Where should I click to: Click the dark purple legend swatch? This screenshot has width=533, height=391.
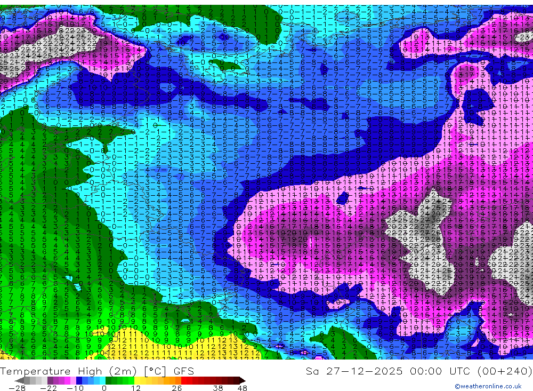pyautogui.click(x=50, y=380)
